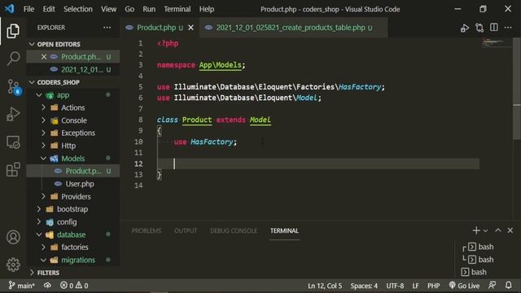Click UTF-8 encoding in status bar

pyautogui.click(x=395, y=286)
